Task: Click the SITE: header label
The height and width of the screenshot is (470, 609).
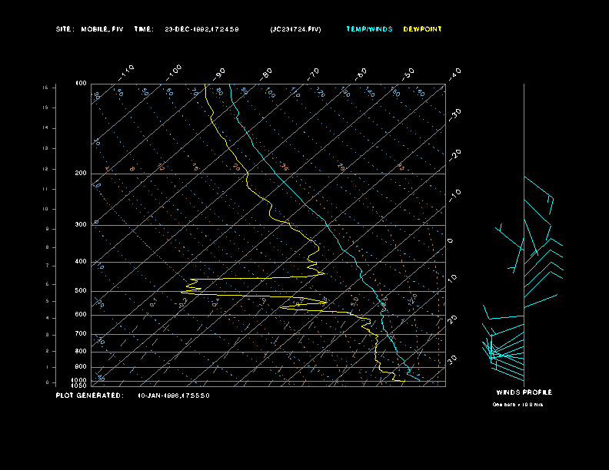Action: (65, 29)
